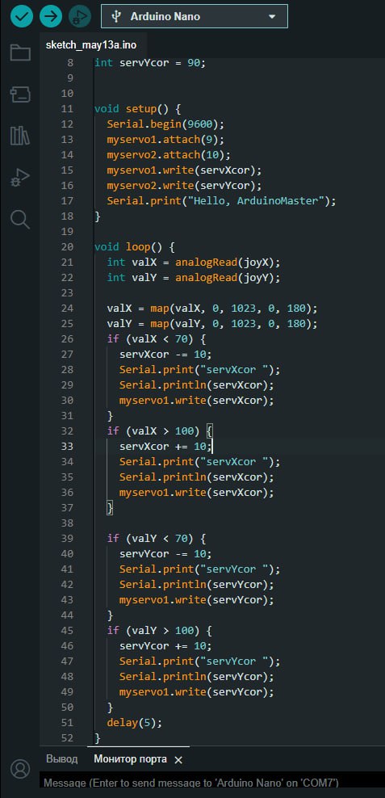385x798 pixels.
Task: Start debugging with the debug toolbar icon
Action: (x=79, y=16)
